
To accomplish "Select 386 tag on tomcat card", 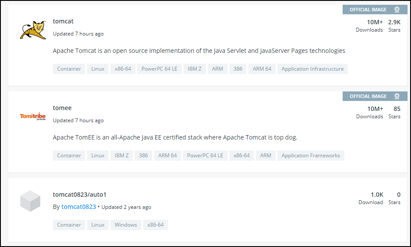I will click(238, 69).
